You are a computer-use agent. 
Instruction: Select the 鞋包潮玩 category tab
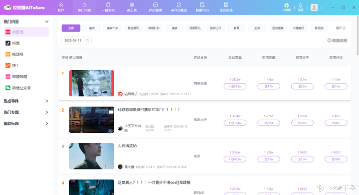click(x=133, y=28)
